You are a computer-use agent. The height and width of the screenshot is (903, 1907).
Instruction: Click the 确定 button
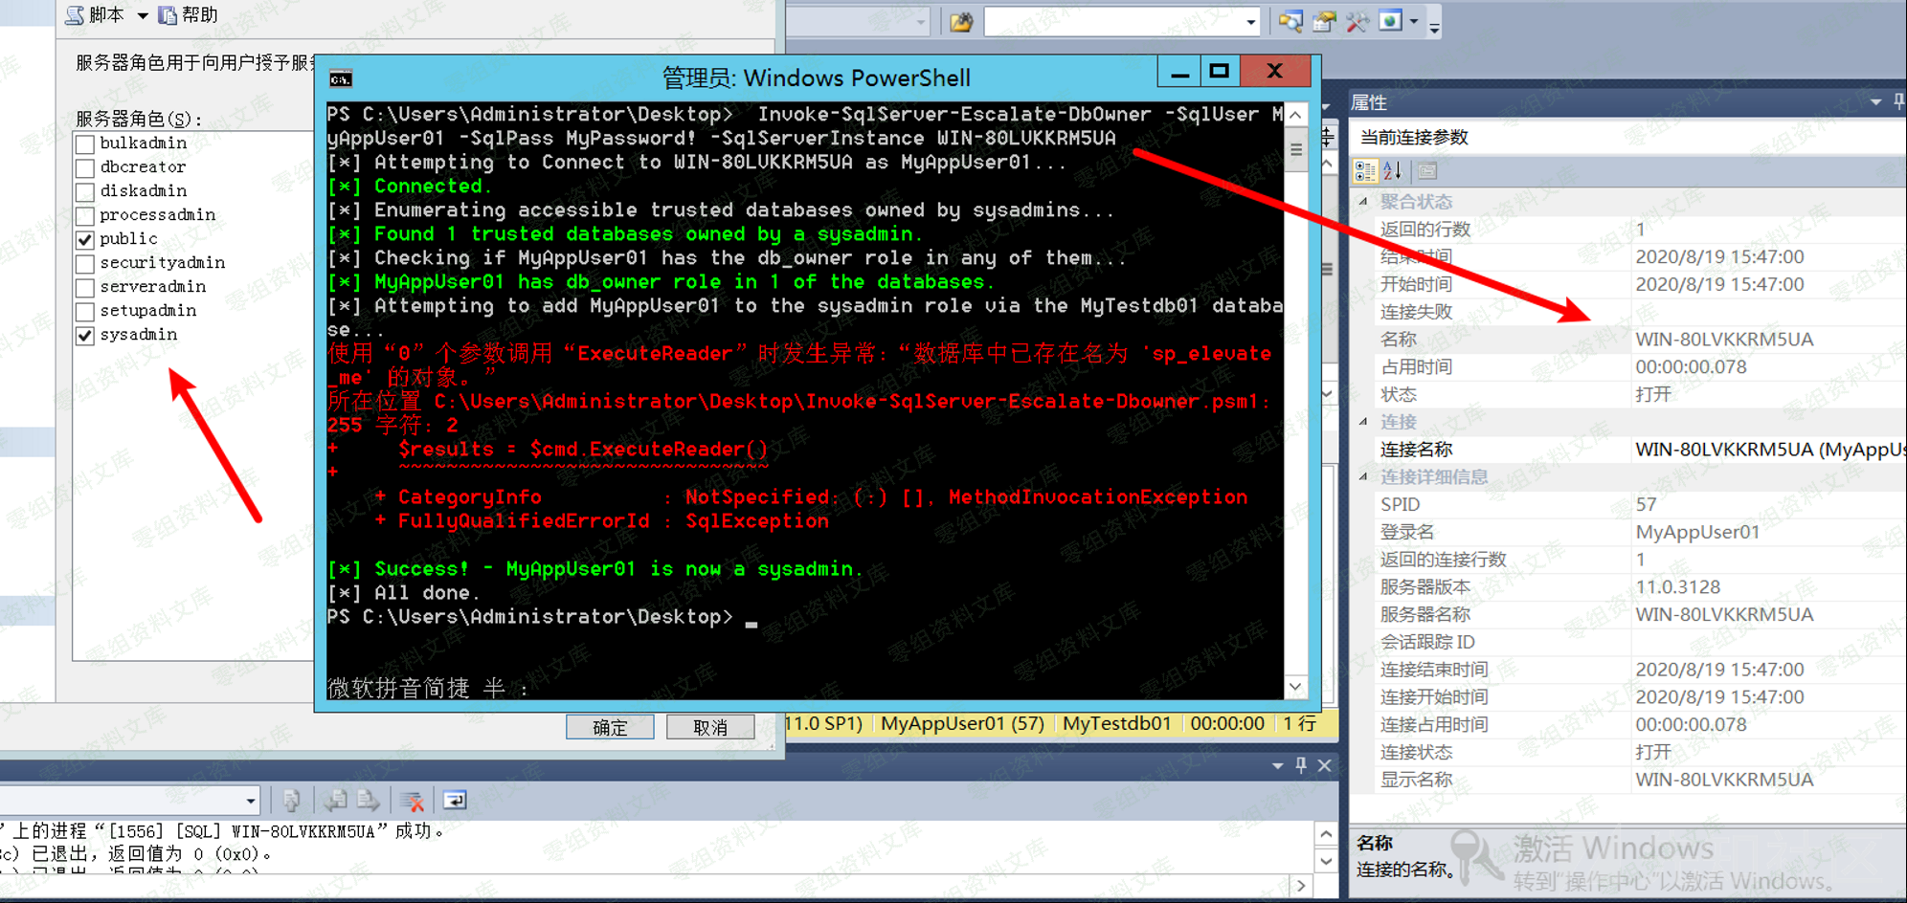click(610, 727)
